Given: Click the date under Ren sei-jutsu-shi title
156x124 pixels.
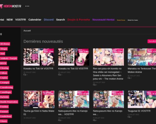Looking at the screenshot, I should tap(99, 82).
